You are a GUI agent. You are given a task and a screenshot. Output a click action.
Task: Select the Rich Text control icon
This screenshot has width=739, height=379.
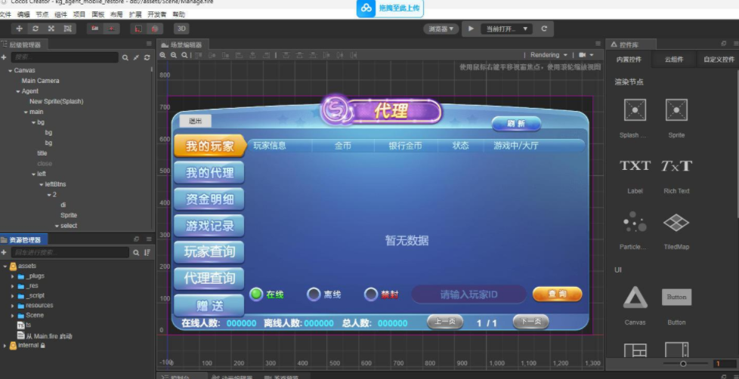[x=676, y=166]
